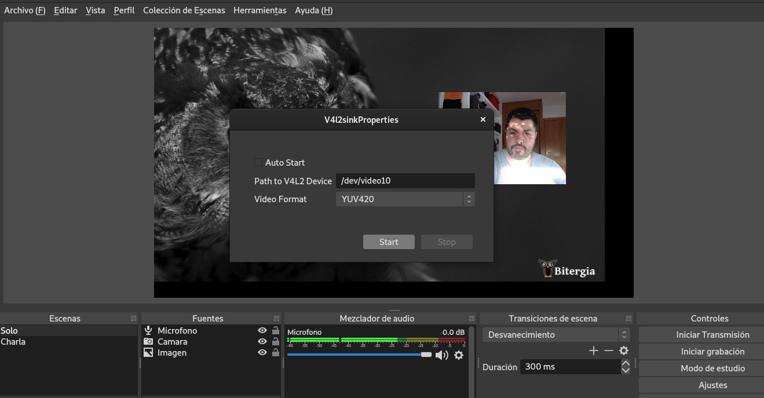Expand the Desvanecimiento transition dropdown
The image size is (764, 398).
(556, 335)
